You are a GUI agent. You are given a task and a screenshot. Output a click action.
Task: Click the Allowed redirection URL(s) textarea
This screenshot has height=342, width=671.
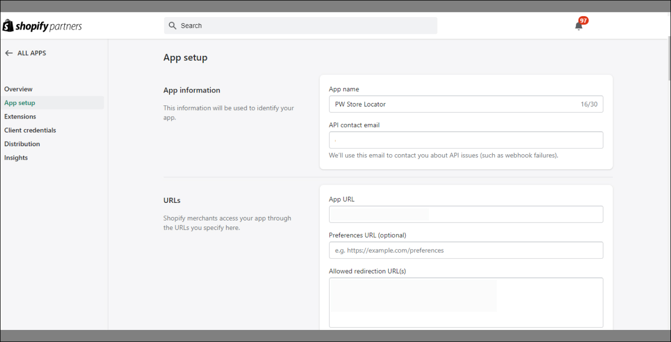tap(466, 302)
